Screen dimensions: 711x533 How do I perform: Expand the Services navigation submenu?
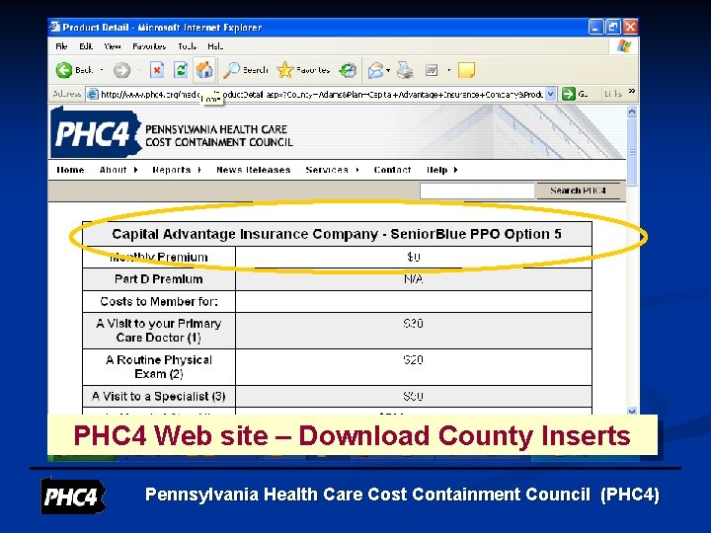[x=357, y=170]
